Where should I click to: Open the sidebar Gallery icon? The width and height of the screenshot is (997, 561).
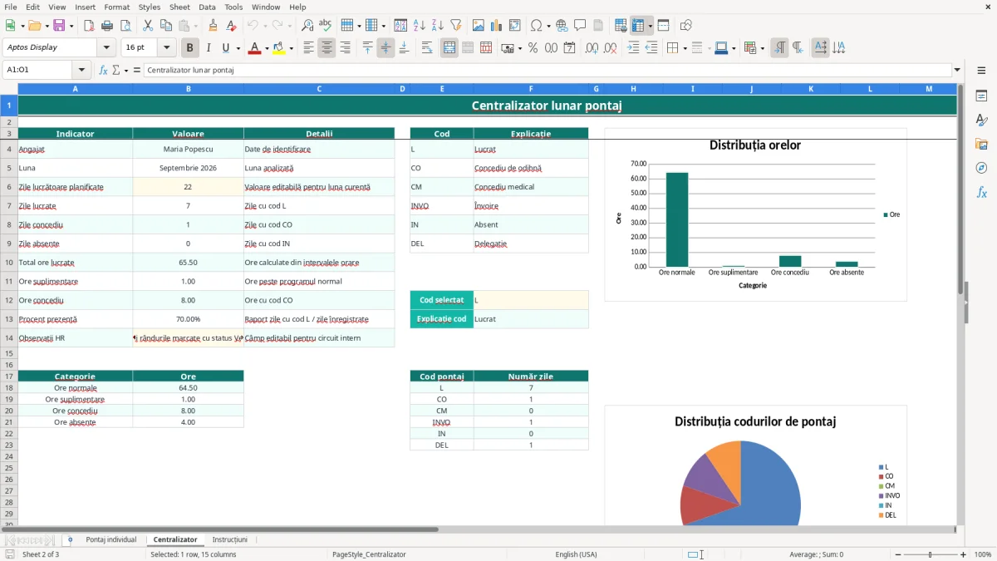981,144
